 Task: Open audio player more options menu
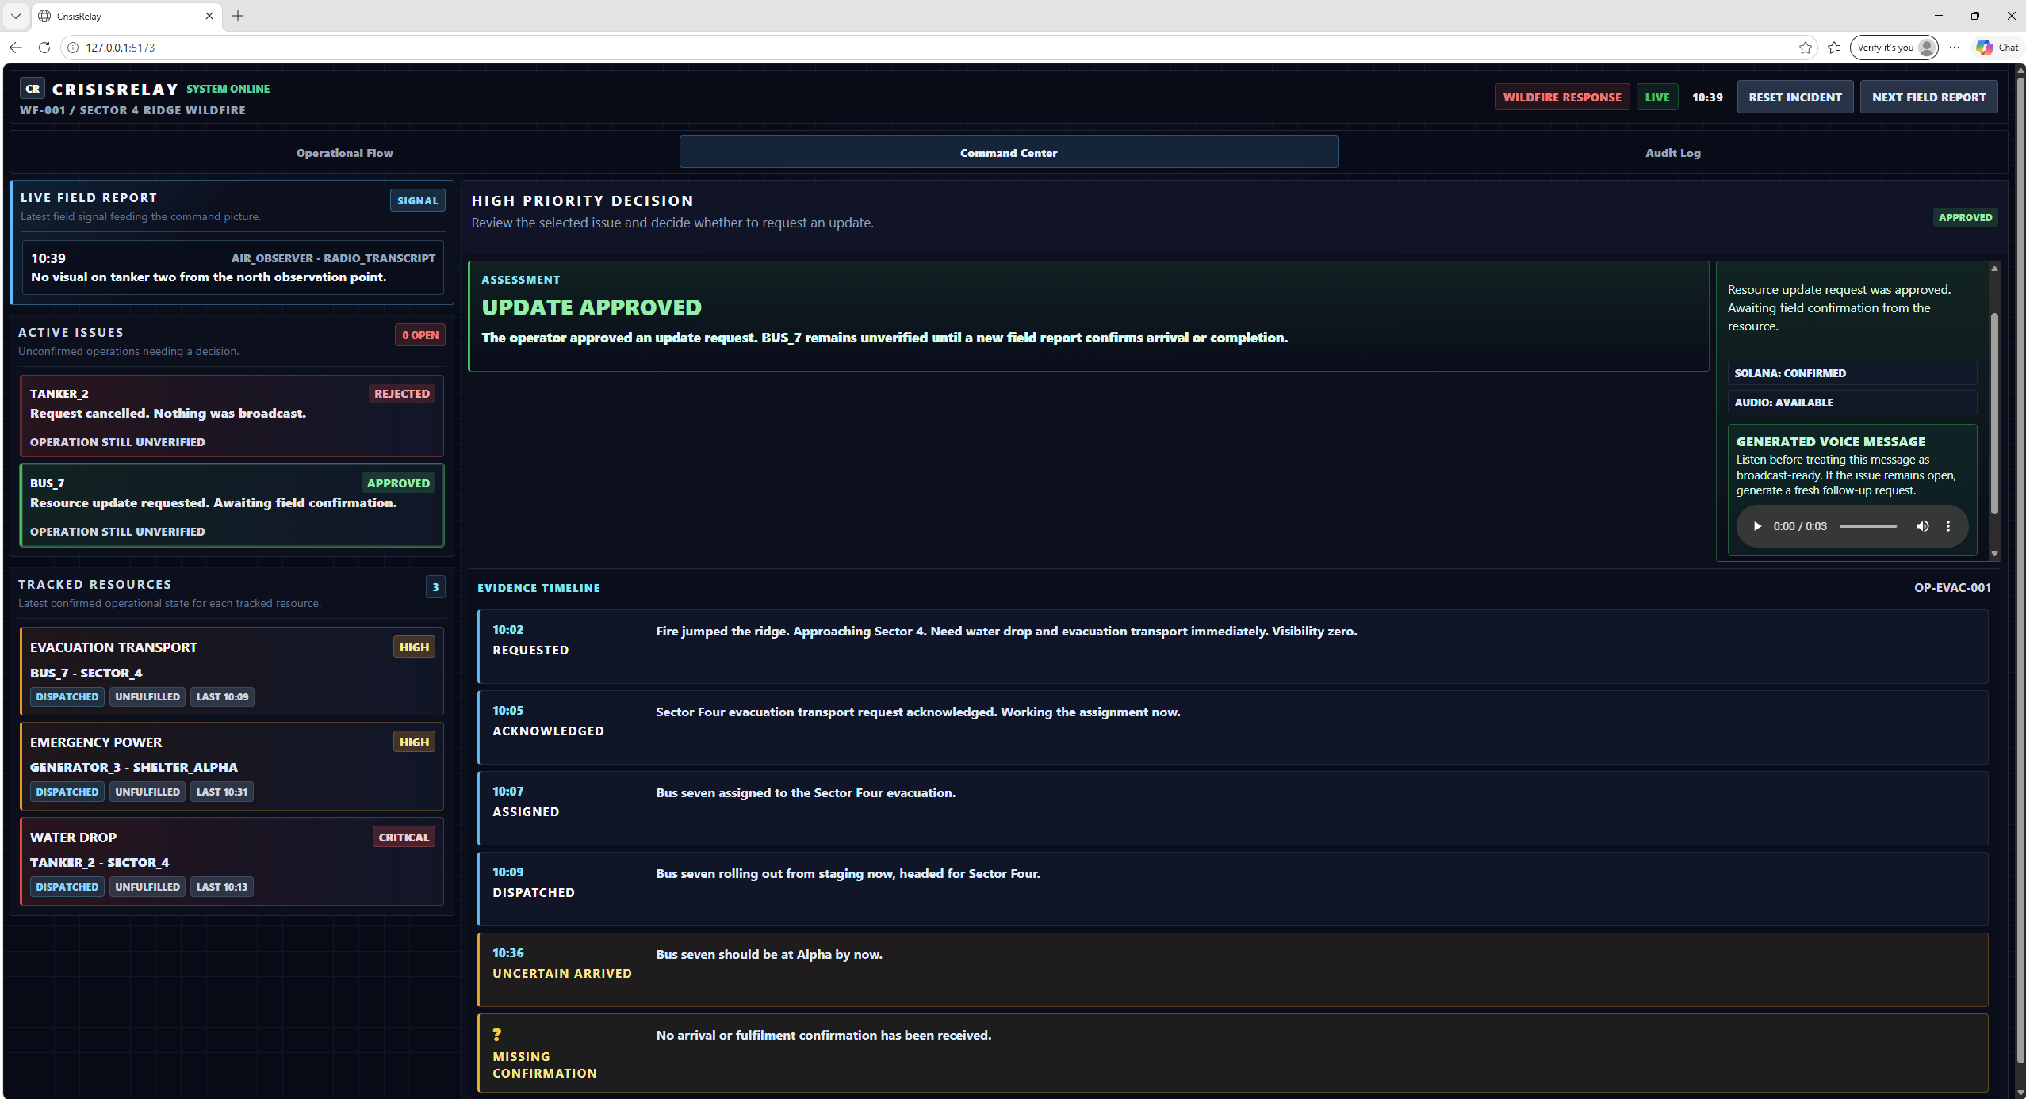click(1948, 526)
